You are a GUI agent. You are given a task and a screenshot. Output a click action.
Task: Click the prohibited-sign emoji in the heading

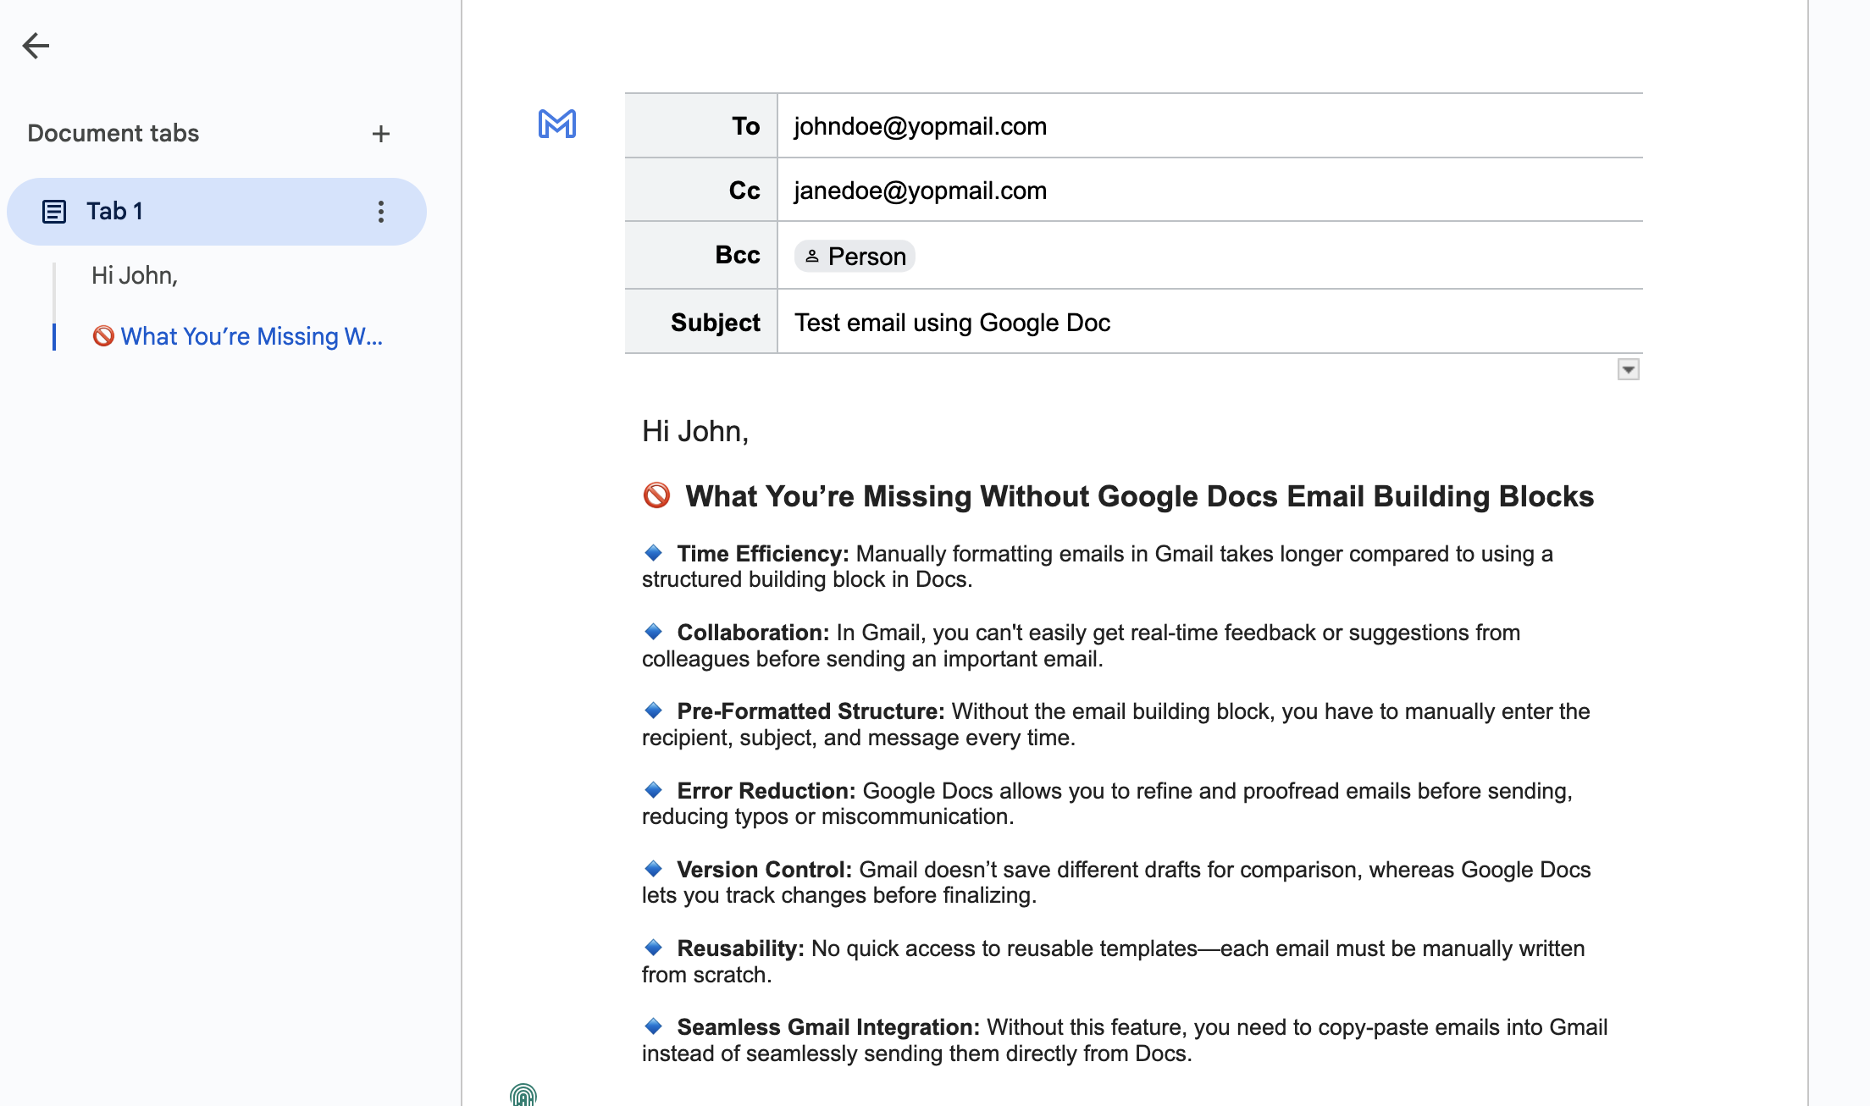click(x=656, y=496)
